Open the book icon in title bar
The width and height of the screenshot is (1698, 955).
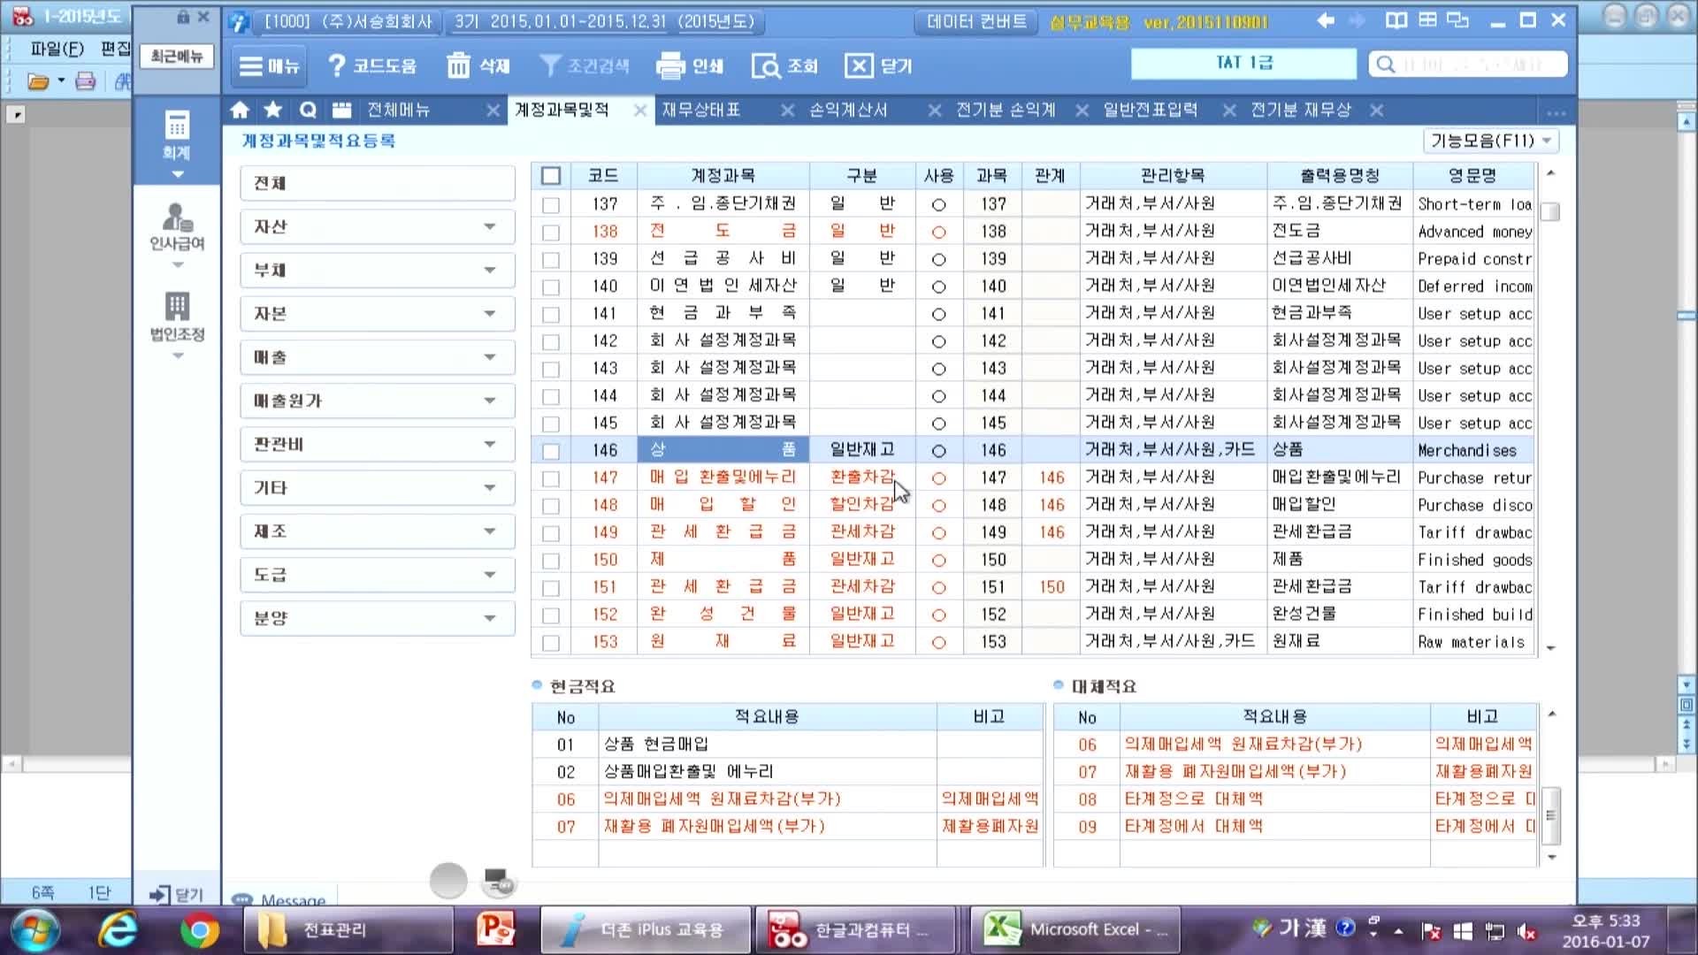(1396, 20)
